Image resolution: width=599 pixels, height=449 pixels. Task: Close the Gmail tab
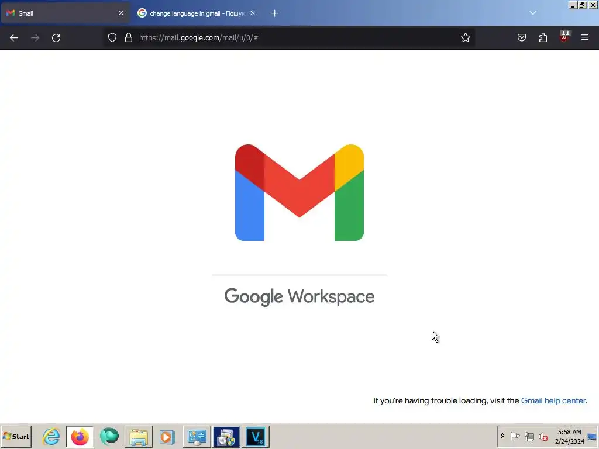[x=121, y=13]
